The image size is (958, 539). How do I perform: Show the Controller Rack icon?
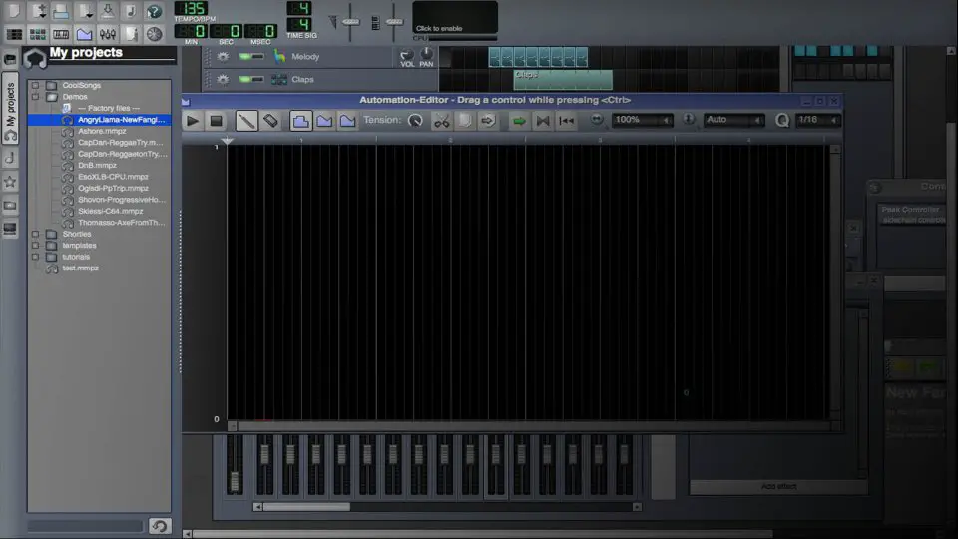[154, 34]
